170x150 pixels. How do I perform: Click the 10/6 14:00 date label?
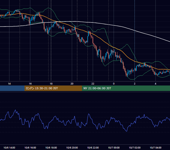(x=9, y=147)
